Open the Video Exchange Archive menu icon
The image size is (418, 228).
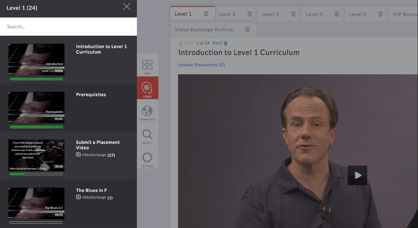[x=247, y=30]
